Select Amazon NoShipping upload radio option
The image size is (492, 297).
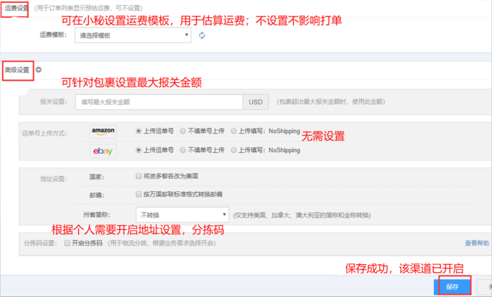click(x=233, y=131)
